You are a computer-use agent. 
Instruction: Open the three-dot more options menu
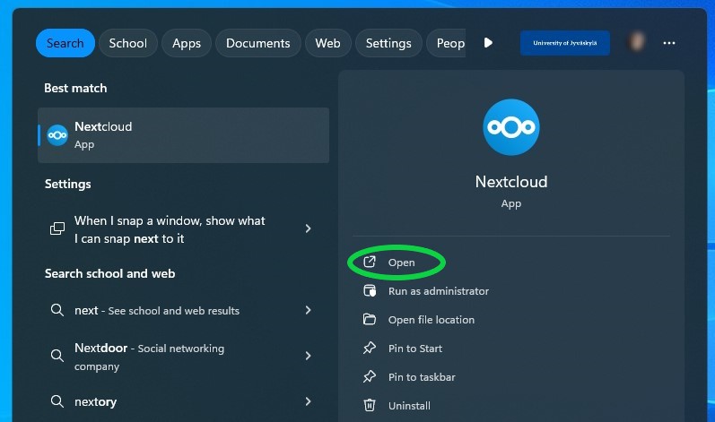pyautogui.click(x=669, y=43)
